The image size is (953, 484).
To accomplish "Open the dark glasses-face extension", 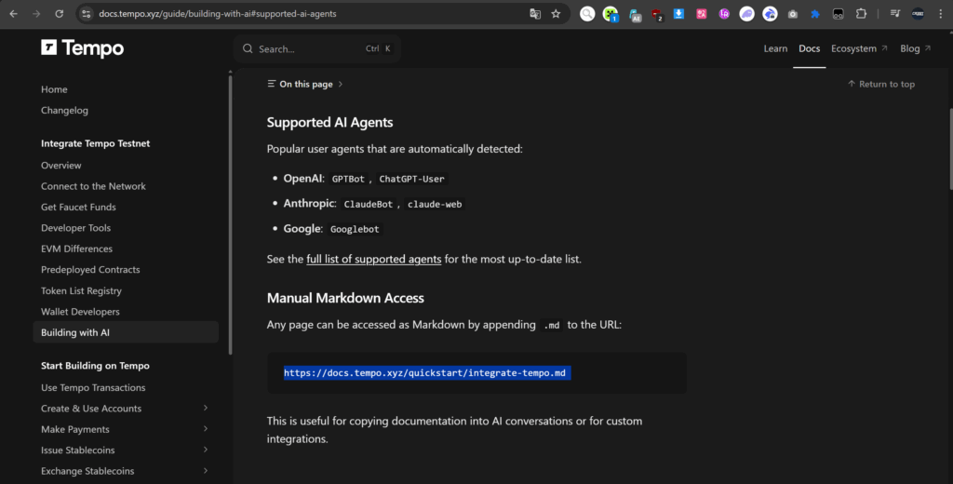I will click(839, 13).
